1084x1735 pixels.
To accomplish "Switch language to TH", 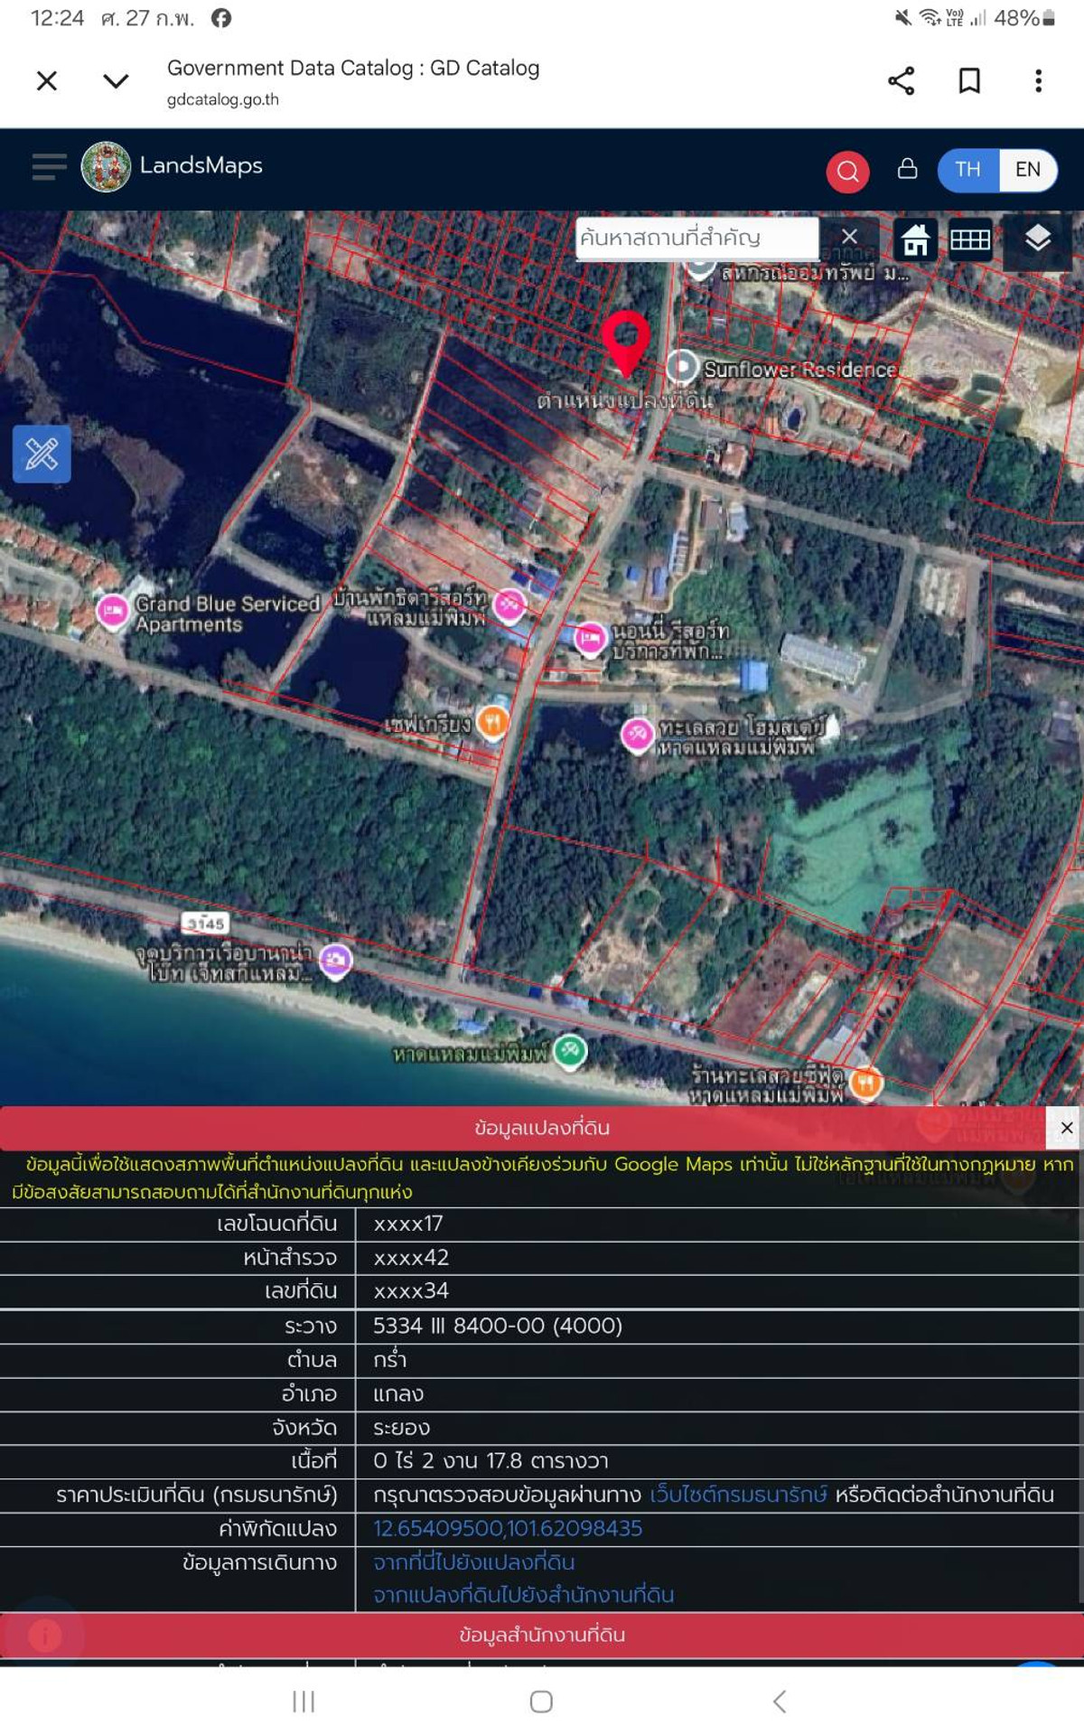I will click(x=967, y=170).
